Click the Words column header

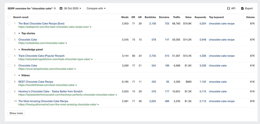[x=125, y=17]
